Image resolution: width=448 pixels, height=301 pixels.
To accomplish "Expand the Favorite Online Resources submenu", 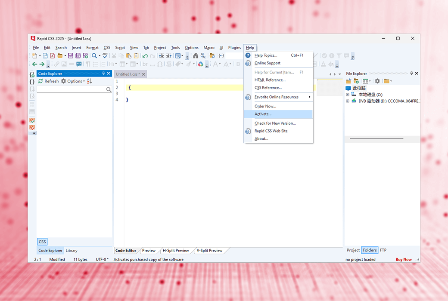I will [278, 97].
